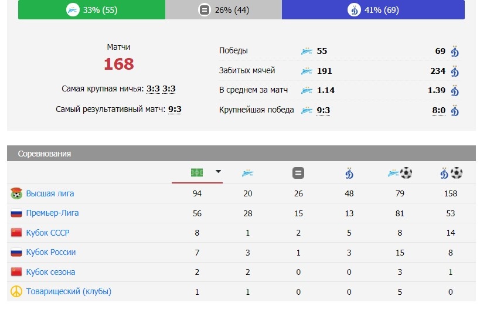The height and width of the screenshot is (313, 480).
Task: Click 9:3 highest scoring match link
Action: coord(175,110)
